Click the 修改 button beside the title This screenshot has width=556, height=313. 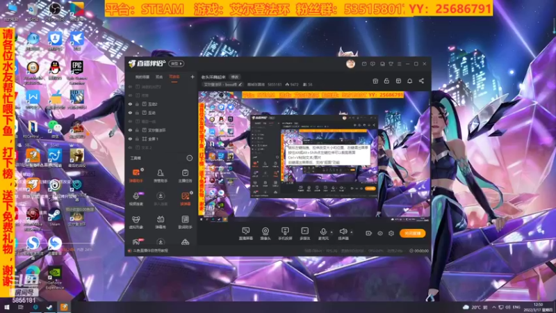[x=235, y=77]
